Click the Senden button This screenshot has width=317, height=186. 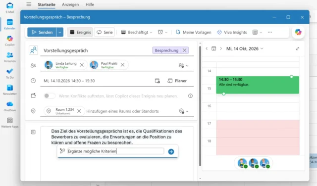42,32
